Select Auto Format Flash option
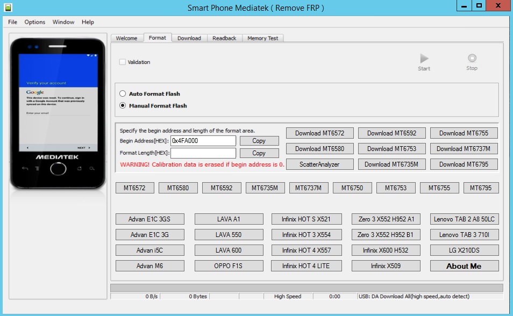Image resolution: width=513 pixels, height=316 pixels. tap(123, 93)
